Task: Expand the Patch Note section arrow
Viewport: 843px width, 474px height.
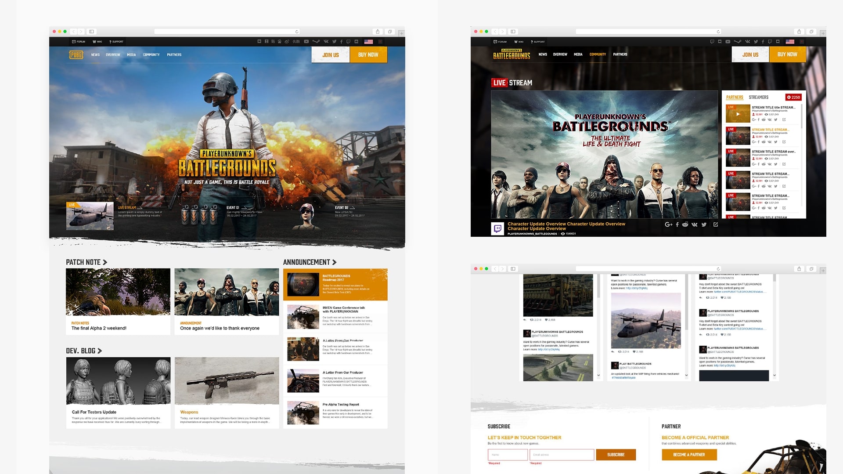Action: (105, 262)
